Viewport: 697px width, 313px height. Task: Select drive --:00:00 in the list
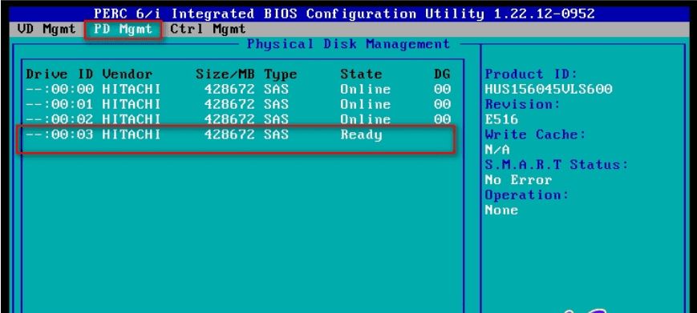(238, 89)
